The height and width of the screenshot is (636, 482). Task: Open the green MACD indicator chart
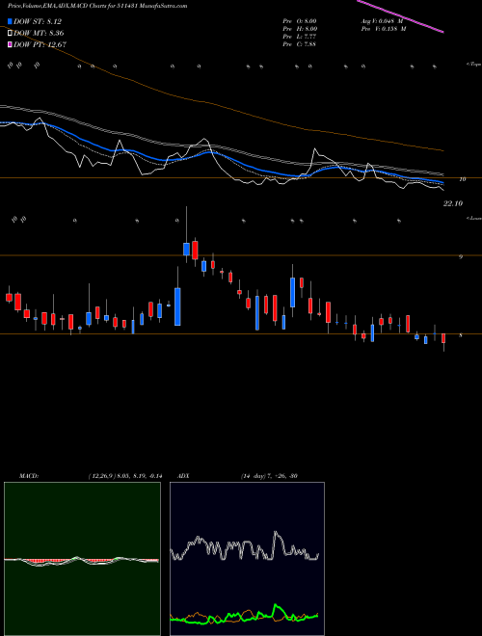pyautogui.click(x=82, y=559)
